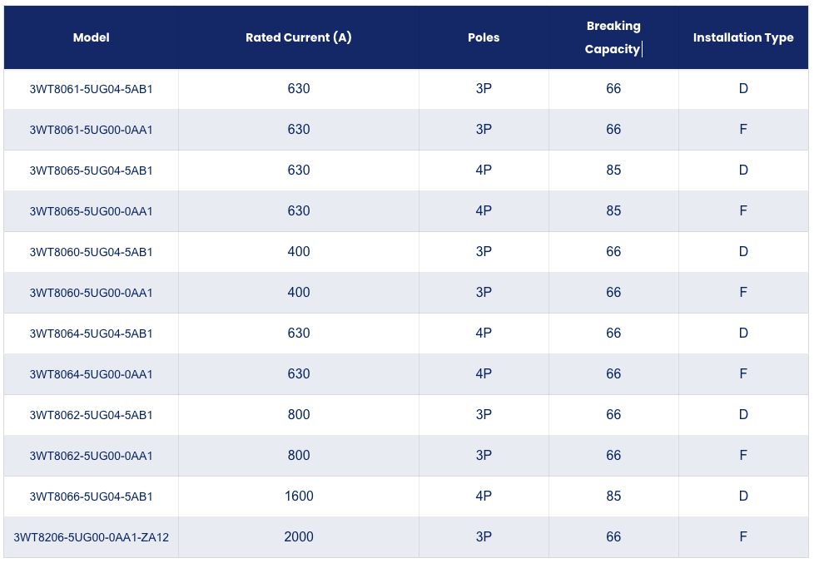The width and height of the screenshot is (814, 563).
Task: Select model 3WT8060-5UG04-5AB1 cell
Action: (x=91, y=252)
